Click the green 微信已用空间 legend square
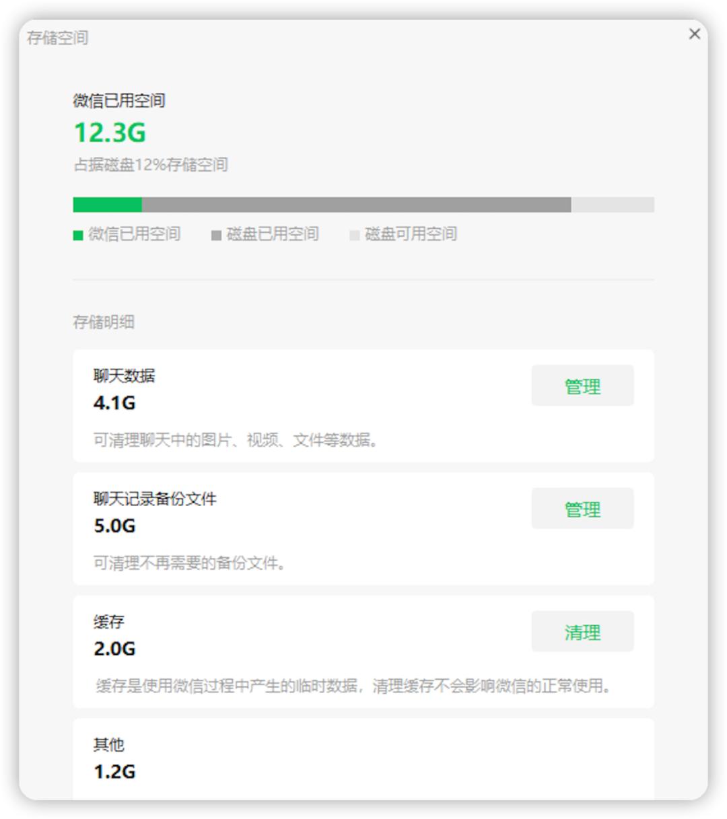The height and width of the screenshot is (819, 727). click(76, 236)
